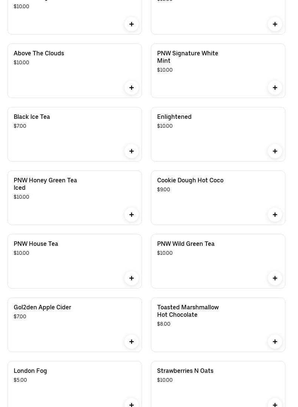The image size is (298, 407).
Task: Add Above The Clouds to the order
Action: 132,88
